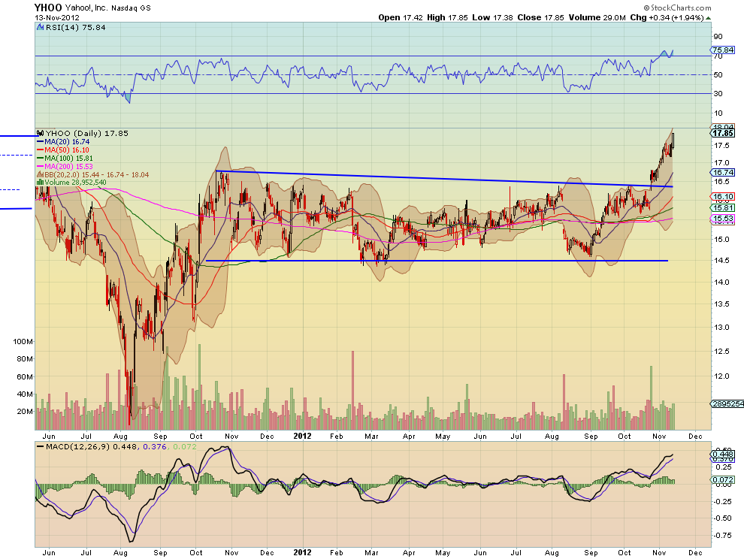This screenshot has height=559, width=744.
Task: Click the green 0.072 histogram value in MACD label
Action: click(185, 447)
